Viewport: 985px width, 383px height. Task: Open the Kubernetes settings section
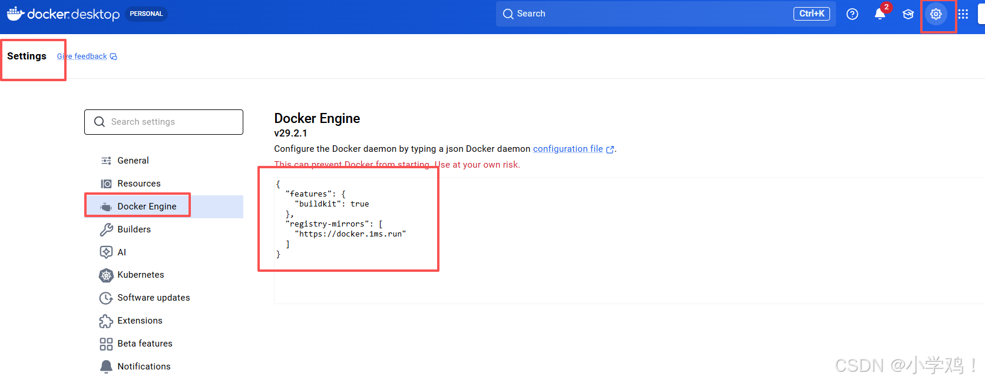164,275
